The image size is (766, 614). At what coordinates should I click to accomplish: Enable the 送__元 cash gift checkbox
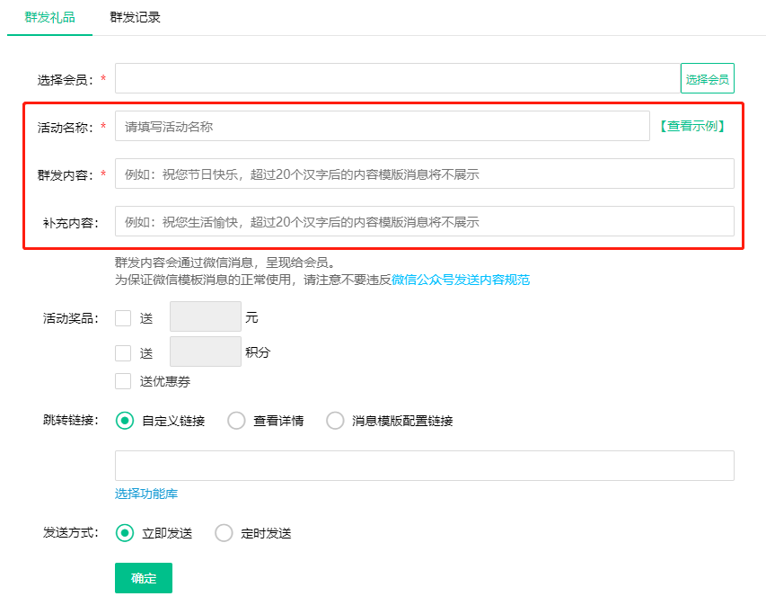tap(123, 316)
